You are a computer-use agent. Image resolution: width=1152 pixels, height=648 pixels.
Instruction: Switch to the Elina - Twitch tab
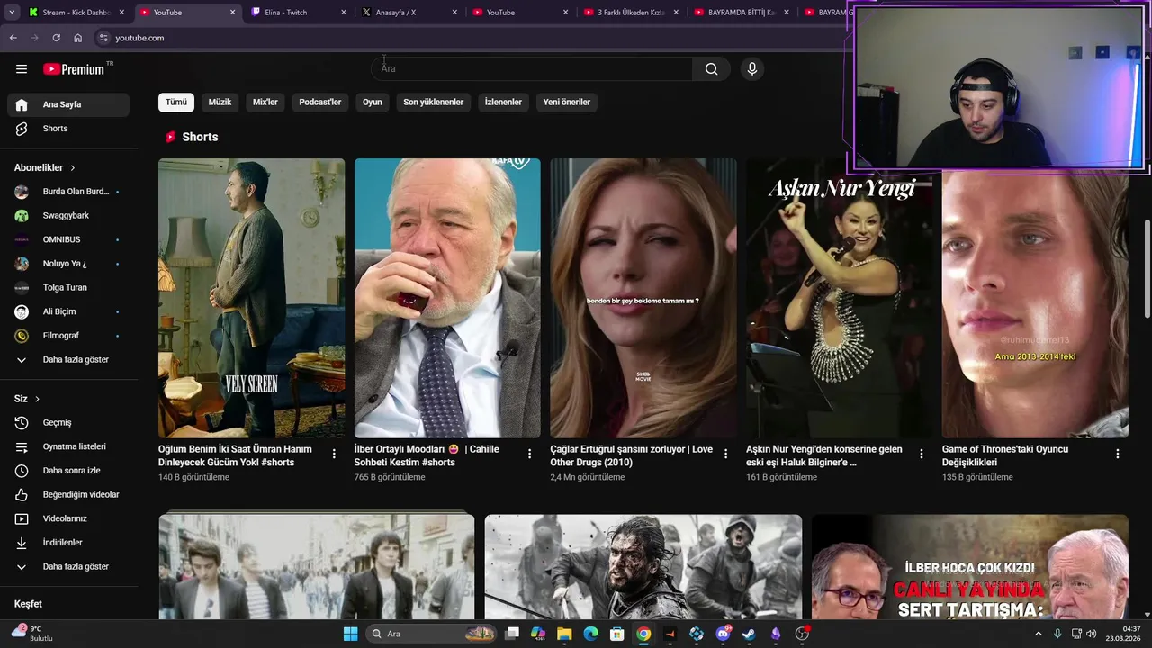tap(298, 13)
